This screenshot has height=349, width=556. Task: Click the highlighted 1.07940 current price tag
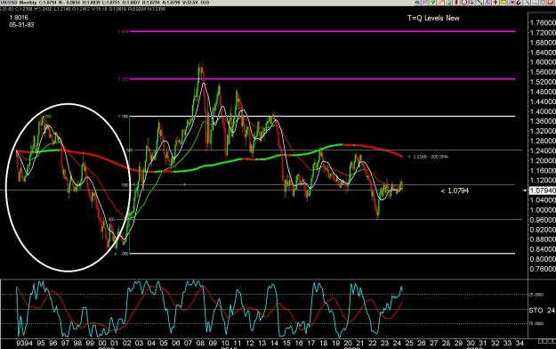coord(542,191)
